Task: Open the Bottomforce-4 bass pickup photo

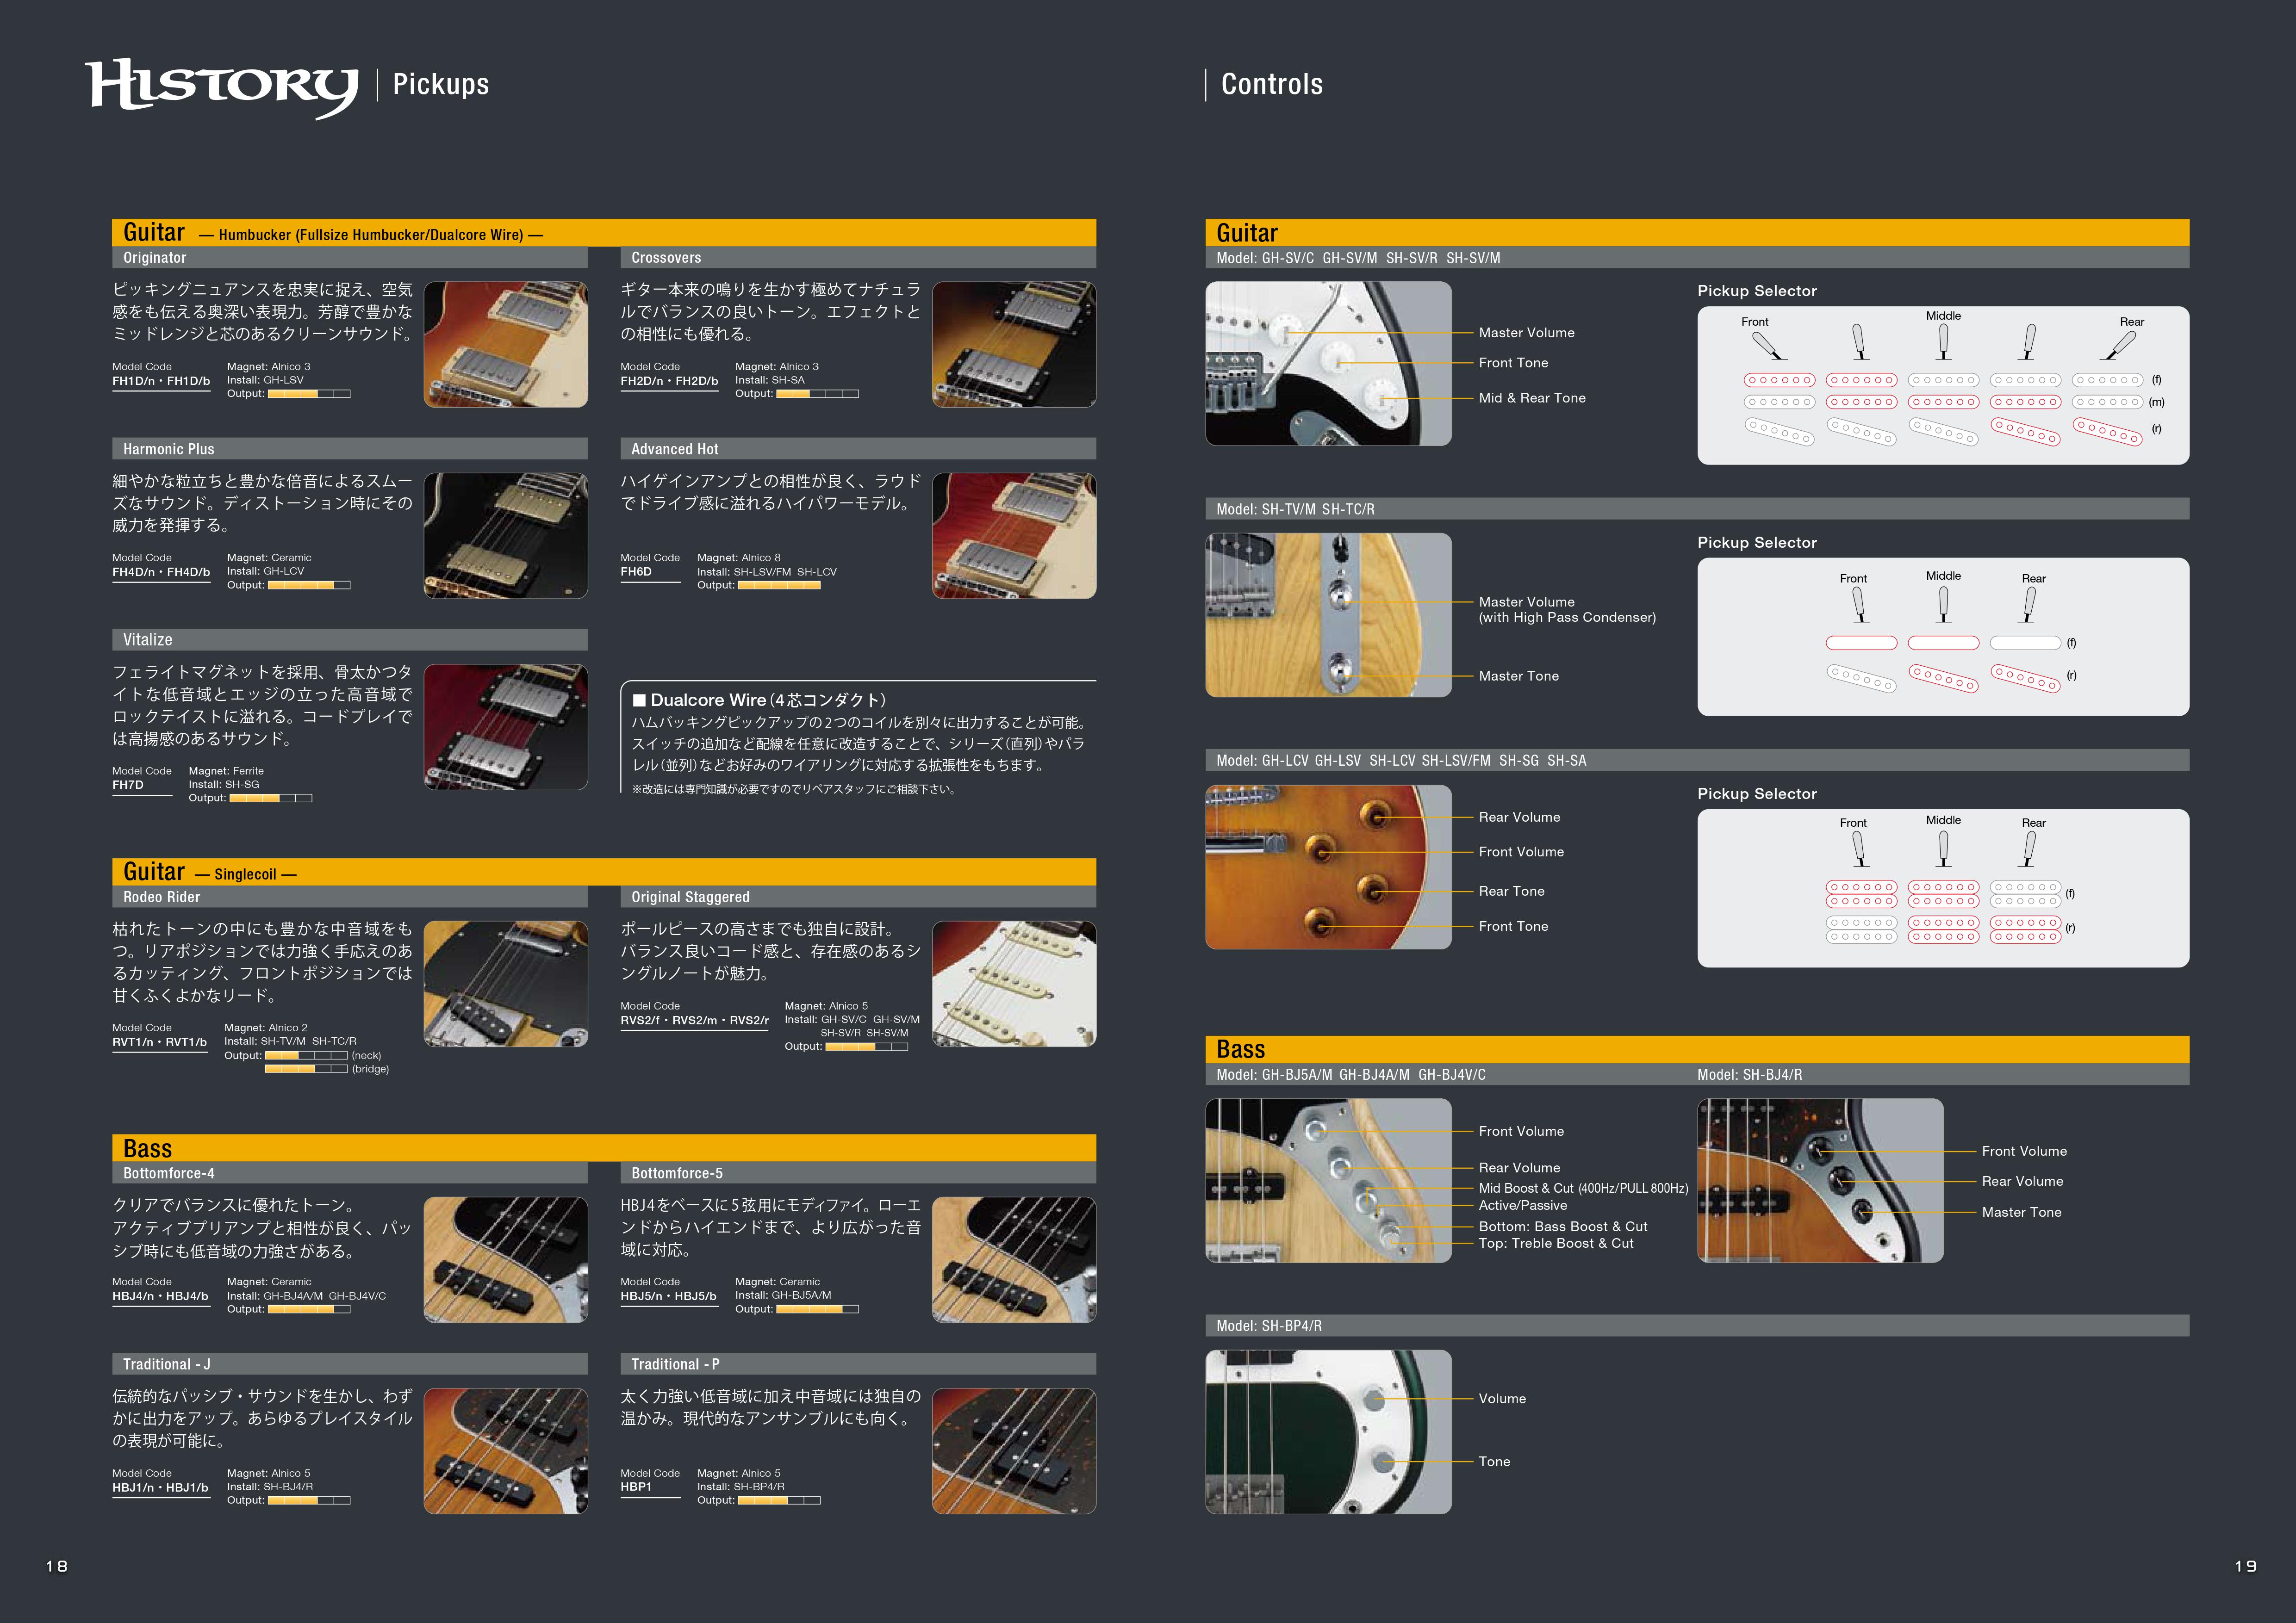Action: [x=506, y=1259]
